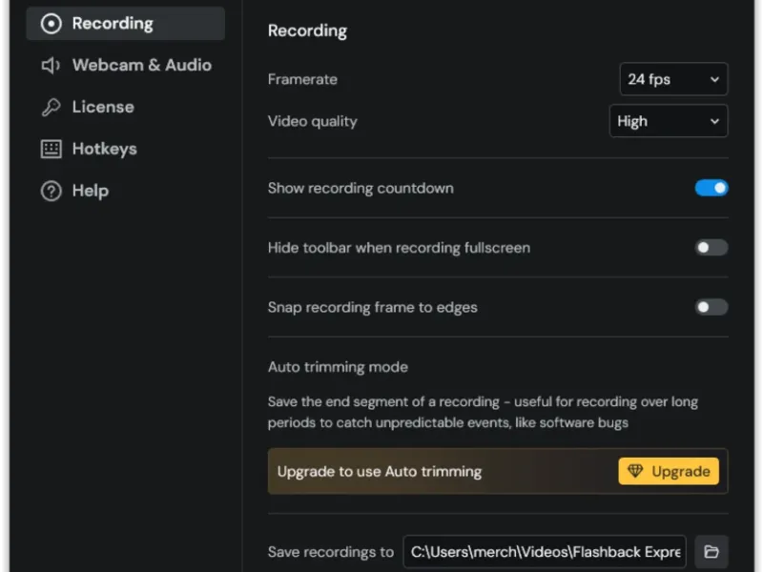Image resolution: width=763 pixels, height=572 pixels.
Task: Click the question mark icon beside Help
Action: (x=52, y=191)
